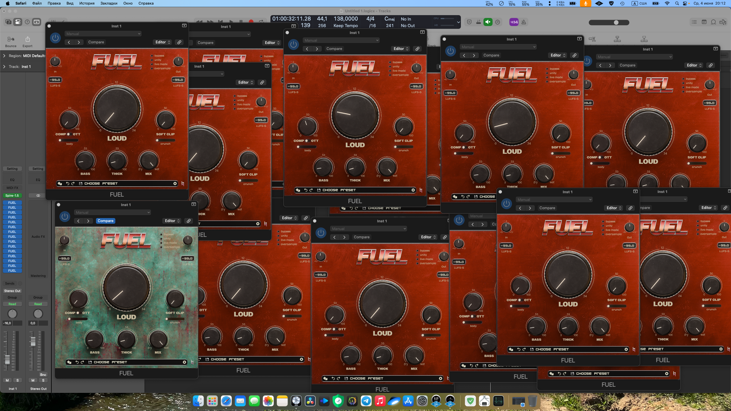This screenshot has height=411, width=731.
Task: Toggle power button on green-textured FUEL plugin
Action: coord(65,217)
